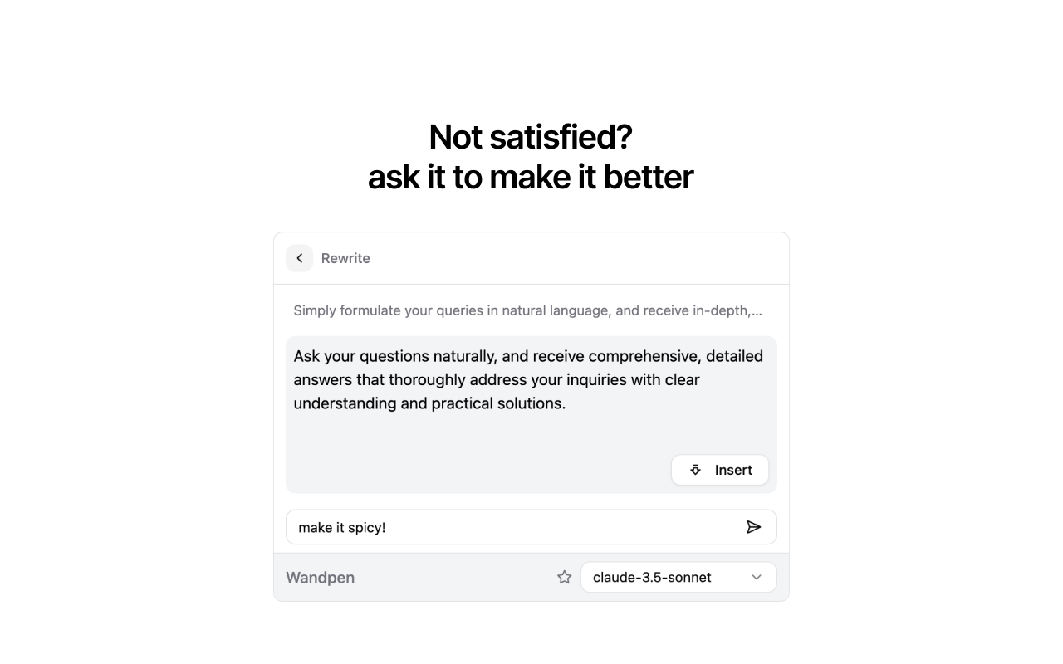Insert the rewritten text
This screenshot has height=664, width=1063.
[x=720, y=470]
